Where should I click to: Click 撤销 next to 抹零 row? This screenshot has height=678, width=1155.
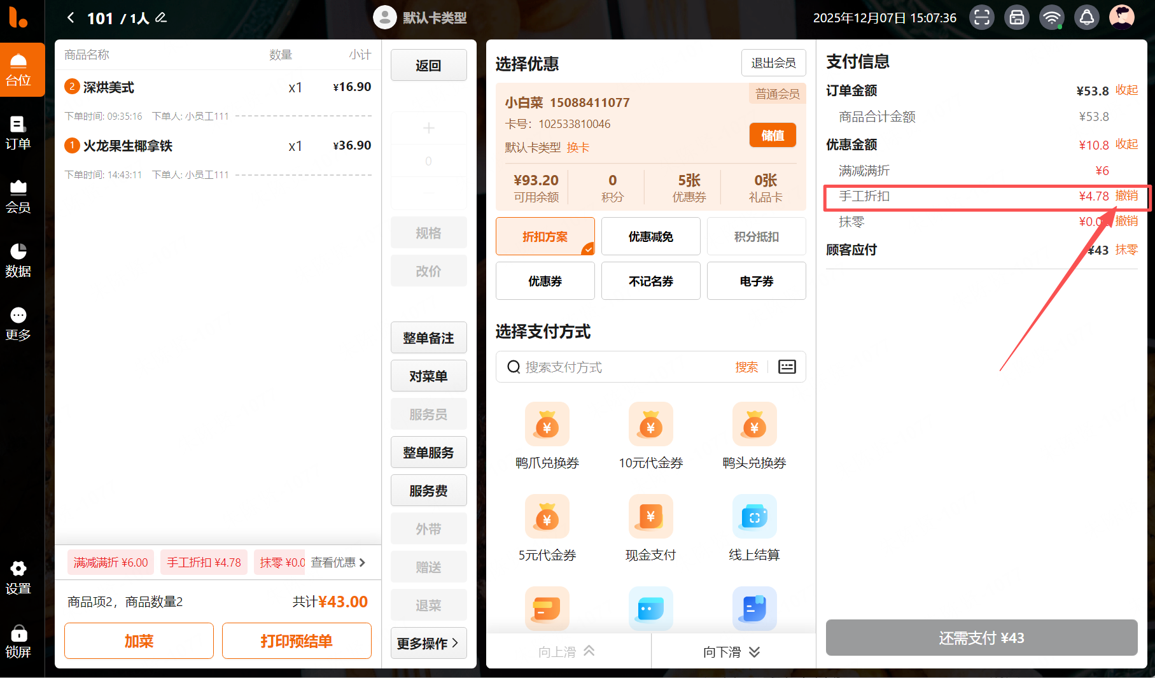(x=1126, y=222)
